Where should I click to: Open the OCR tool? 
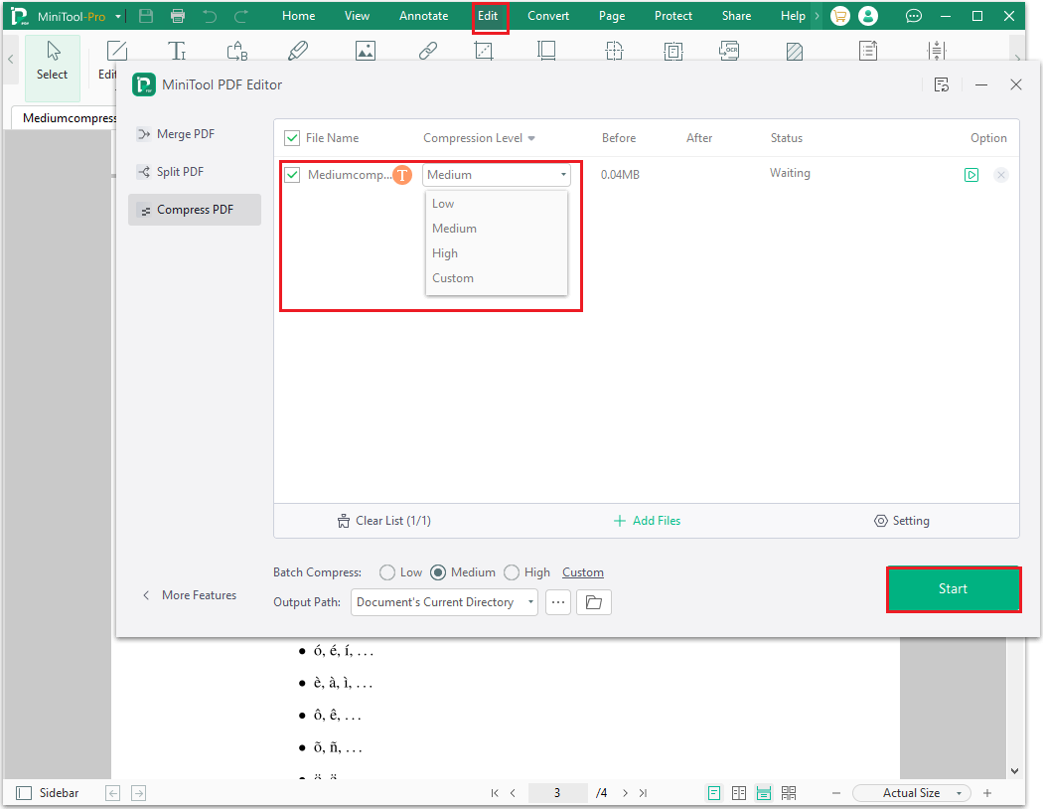click(729, 50)
